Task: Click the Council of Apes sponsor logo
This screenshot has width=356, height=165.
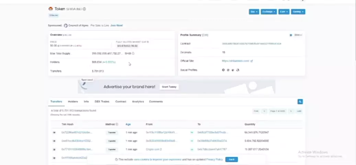Action: click(x=66, y=25)
